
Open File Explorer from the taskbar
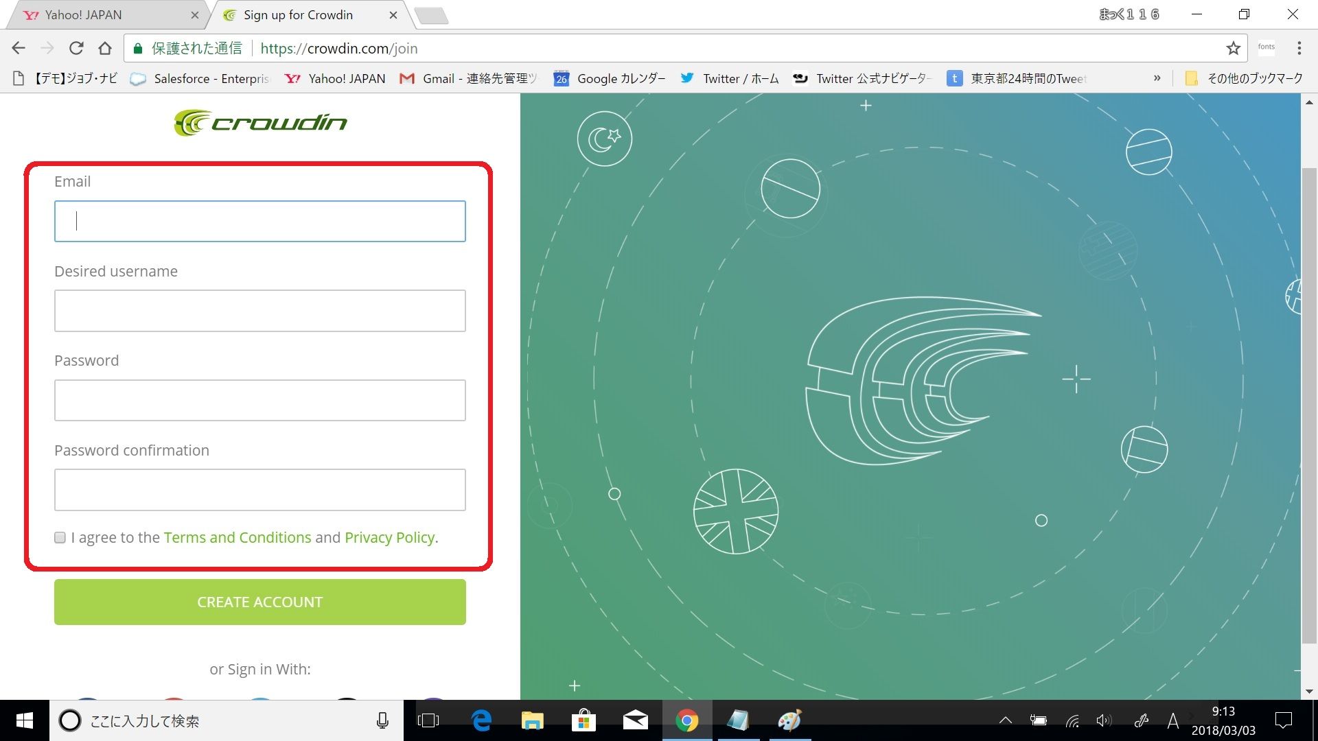click(x=532, y=720)
